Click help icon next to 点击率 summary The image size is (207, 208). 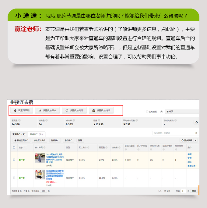[74, 120]
